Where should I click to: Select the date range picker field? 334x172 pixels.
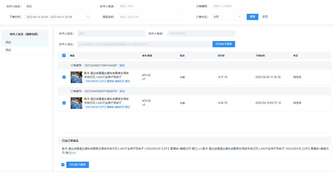(x=55, y=17)
